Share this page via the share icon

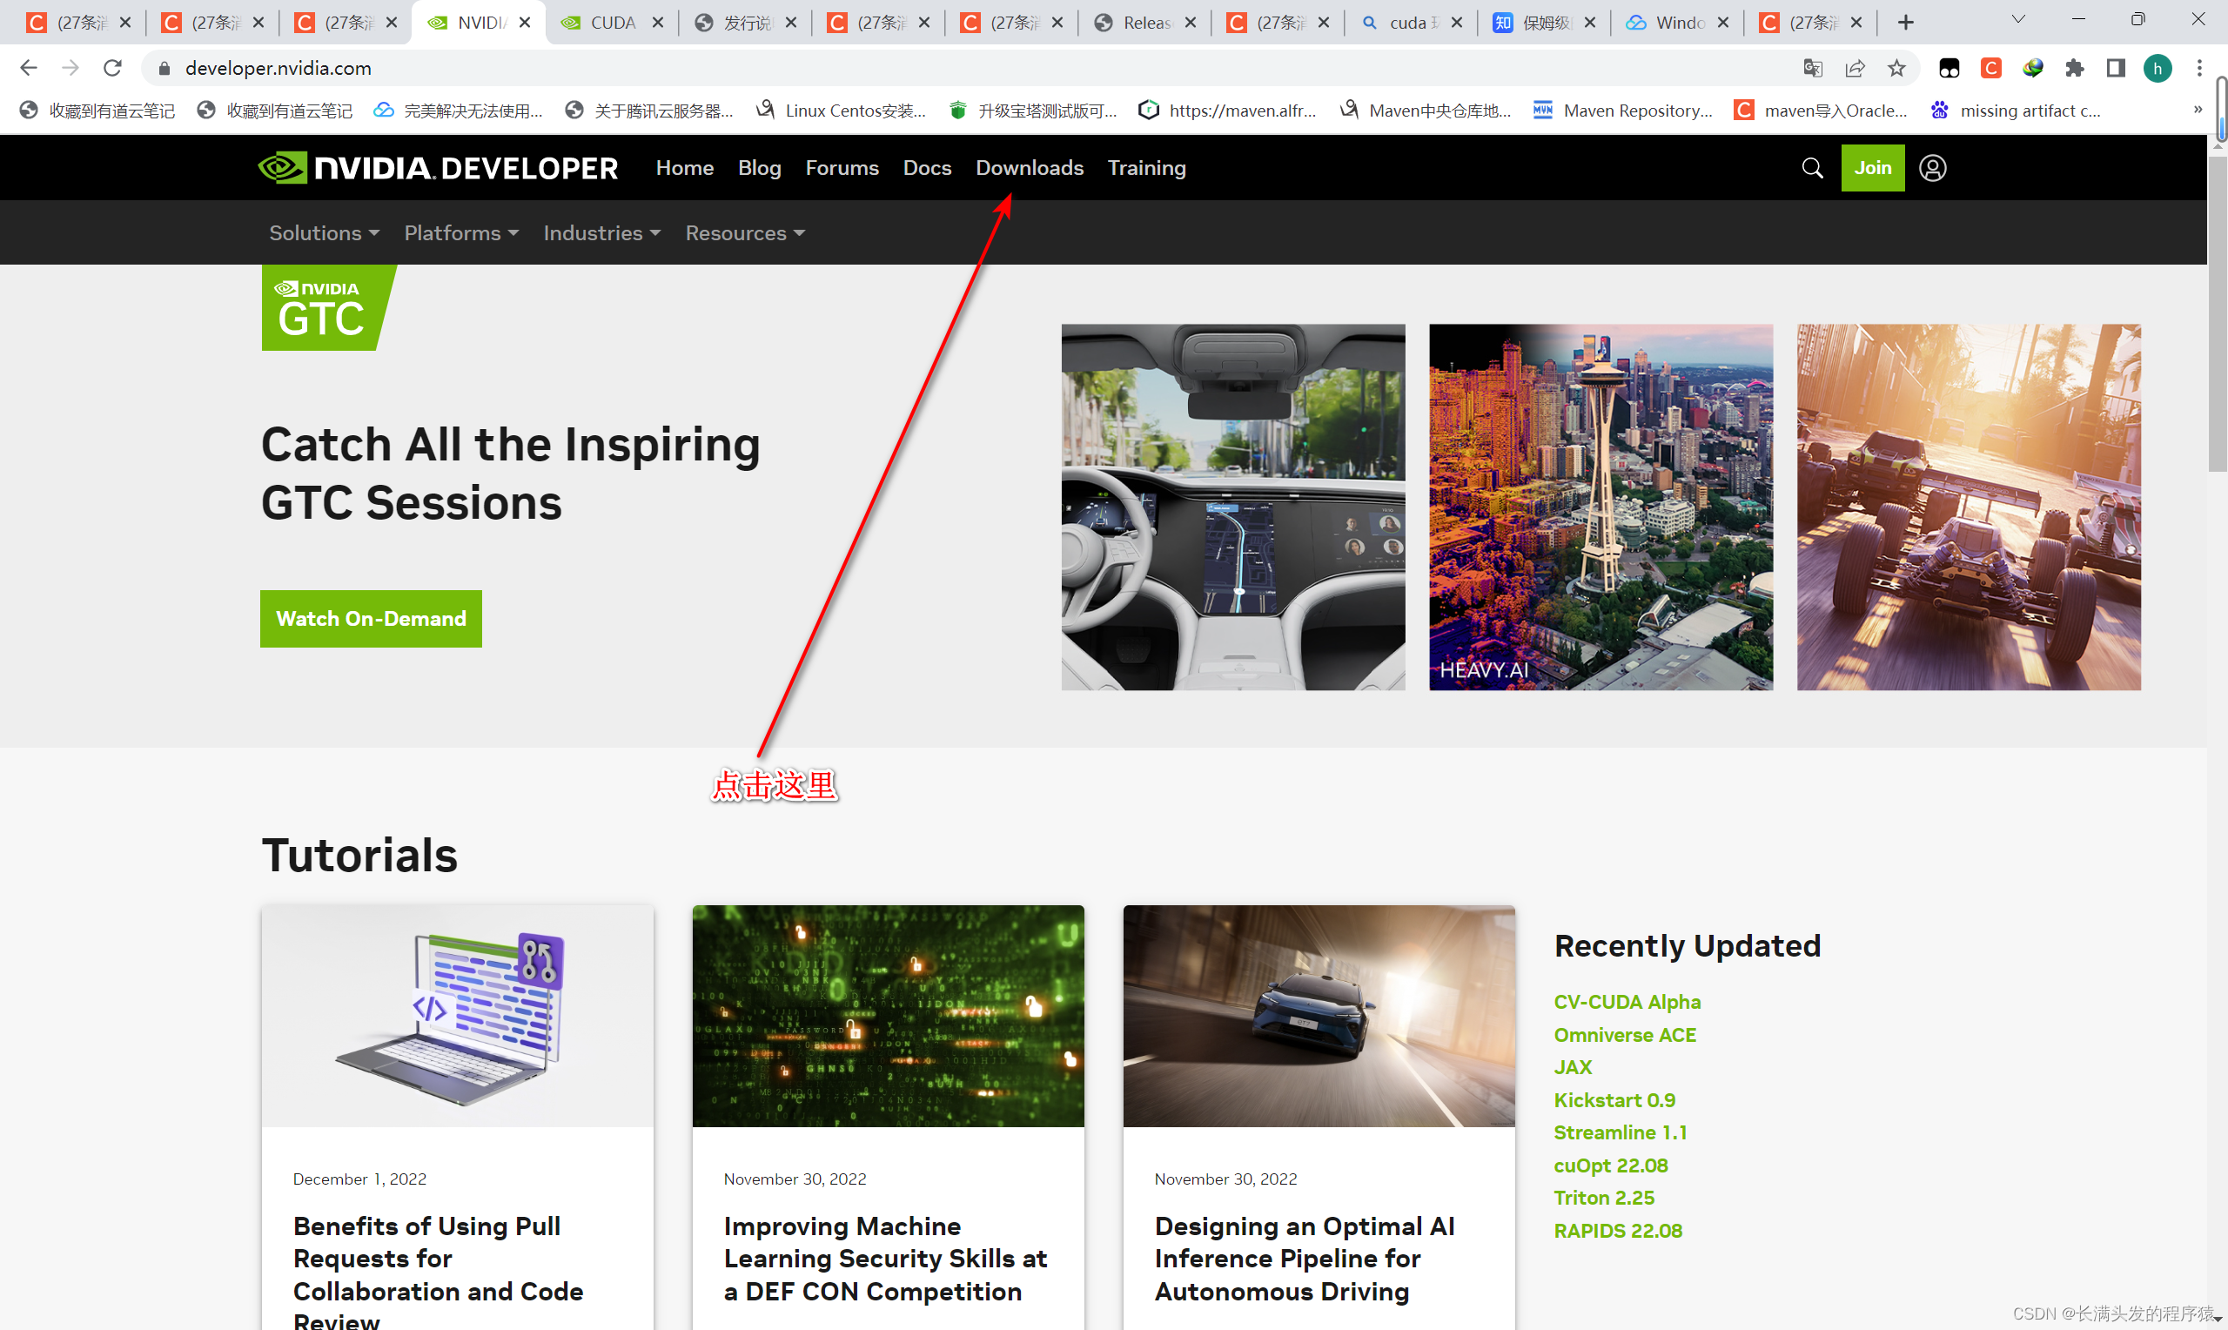(x=1855, y=68)
